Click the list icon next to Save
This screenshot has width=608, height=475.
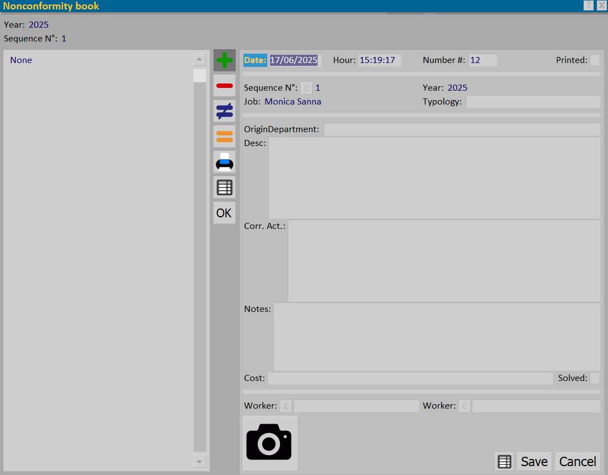tap(505, 461)
